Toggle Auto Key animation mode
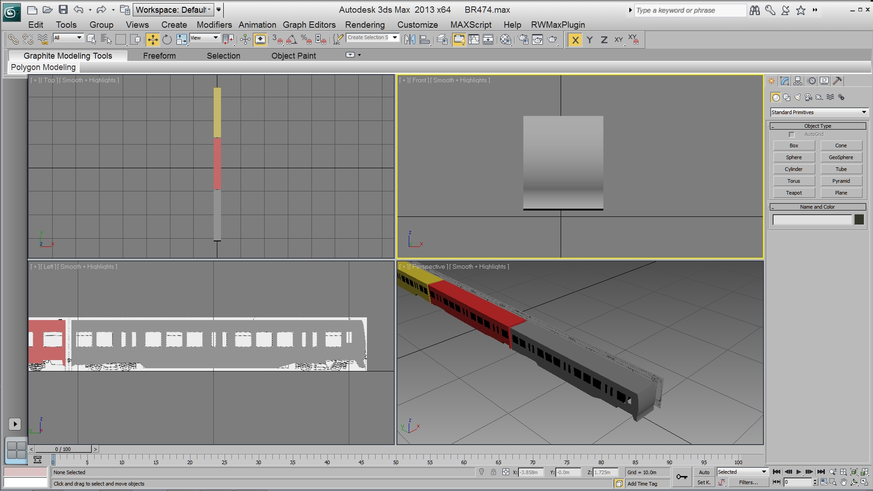The width and height of the screenshot is (873, 491). pos(704,472)
